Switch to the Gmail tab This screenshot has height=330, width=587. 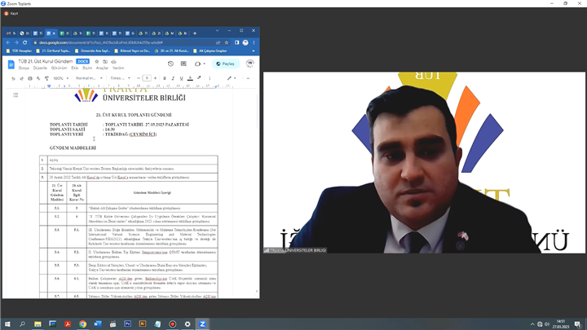[11, 33]
